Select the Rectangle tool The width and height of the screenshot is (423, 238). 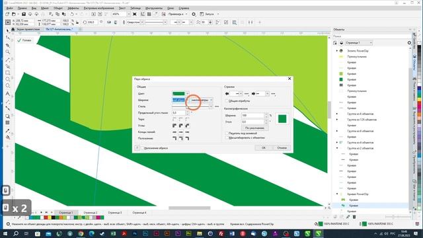click(x=7, y=73)
